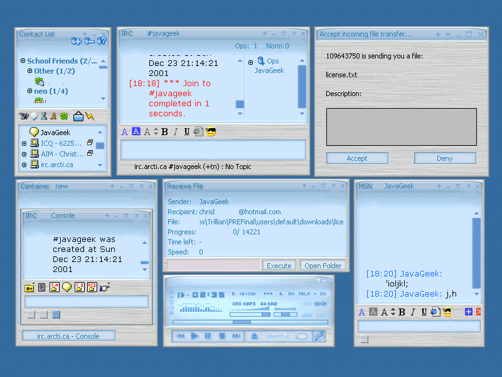This screenshot has height=377, width=502.
Task: Click the Yahoo service icon in Contact List
Action: (24, 116)
